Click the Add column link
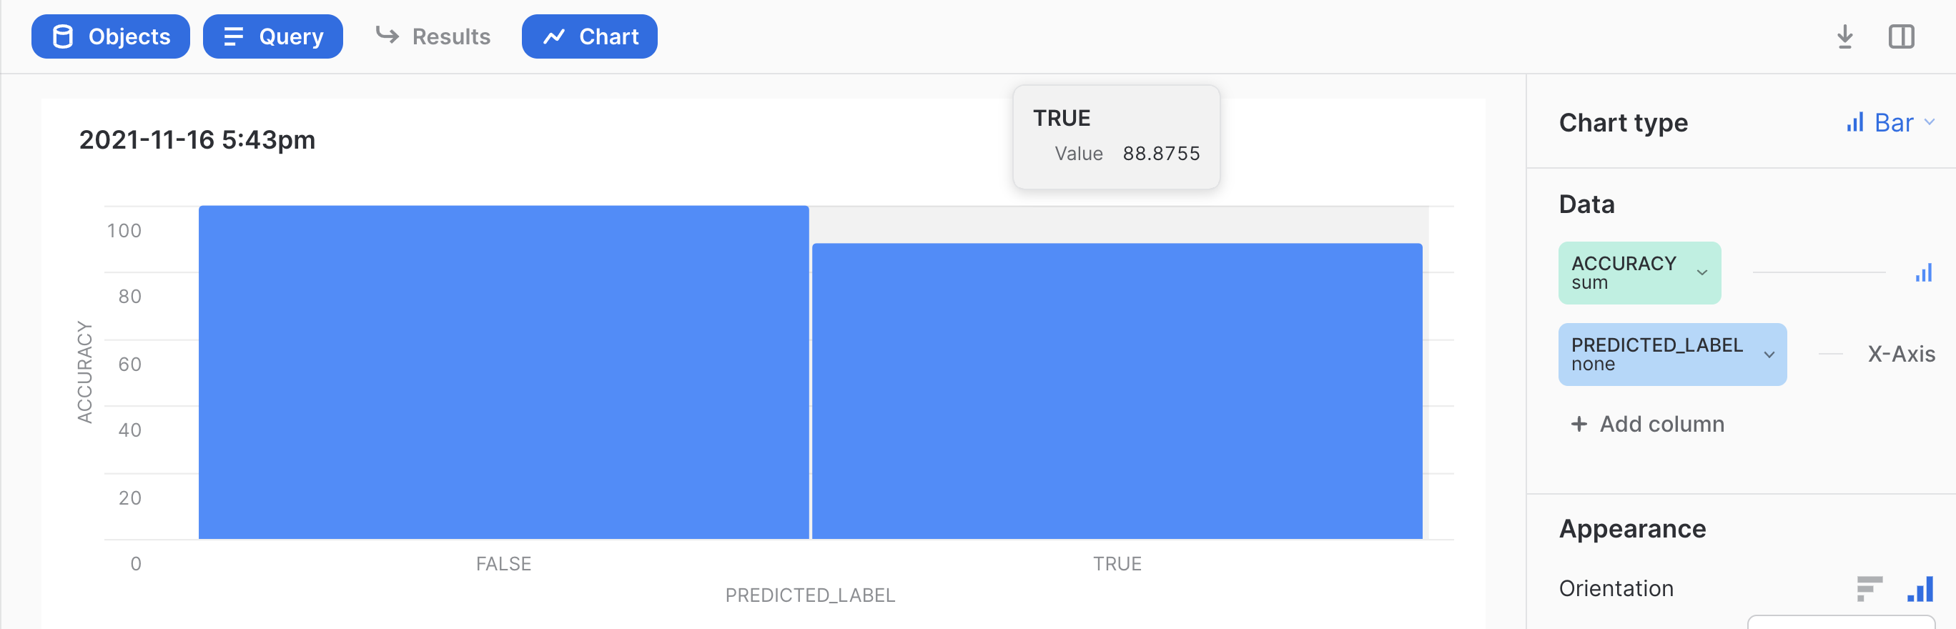Screen dimensions: 1956x629 pyautogui.click(x=1661, y=423)
